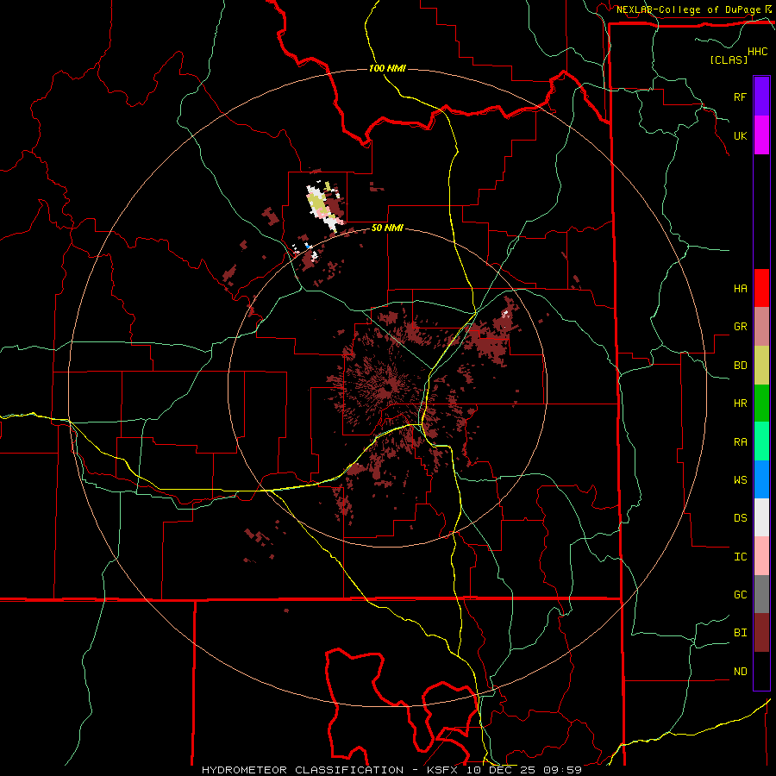Screen dimensions: 776x776
Task: Click the RF legend label
Action: pyautogui.click(x=740, y=97)
